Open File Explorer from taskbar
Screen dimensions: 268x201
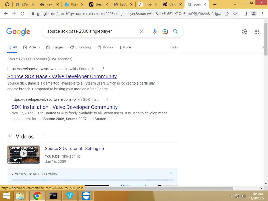(20, 196)
